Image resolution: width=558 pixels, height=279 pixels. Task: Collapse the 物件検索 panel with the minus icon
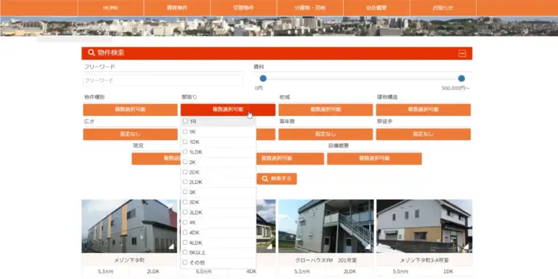tap(462, 54)
